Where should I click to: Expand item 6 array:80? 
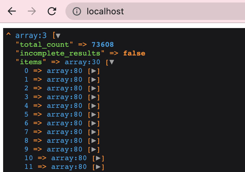(x=94, y=124)
